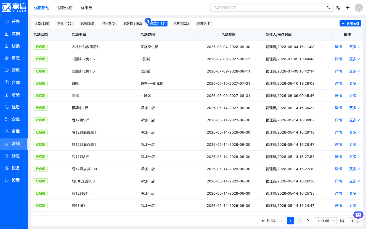Open the user avatar menu

(x=359, y=8)
